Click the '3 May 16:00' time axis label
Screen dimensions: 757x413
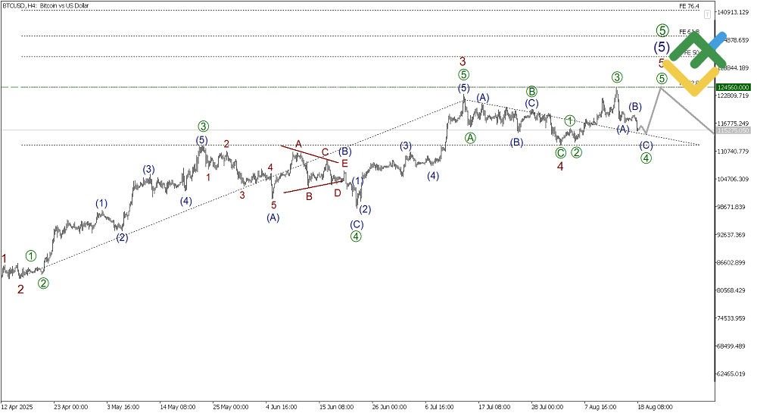click(123, 407)
